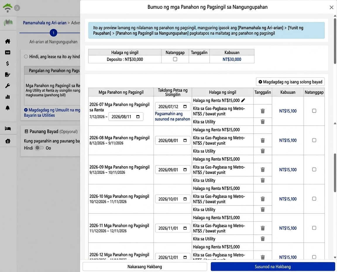This screenshot has height=272, width=337.
Task: Click Magdagdag ng Umuulit na Bayarin link
Action: [x=52, y=113]
